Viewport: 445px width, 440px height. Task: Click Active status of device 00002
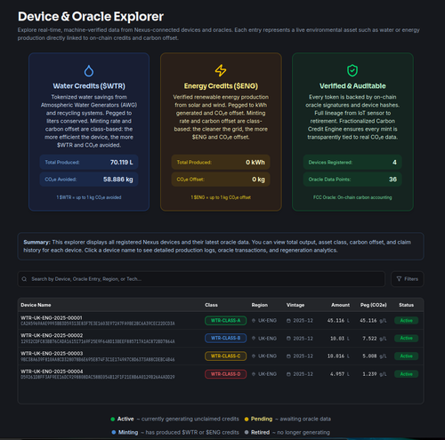[406, 338]
